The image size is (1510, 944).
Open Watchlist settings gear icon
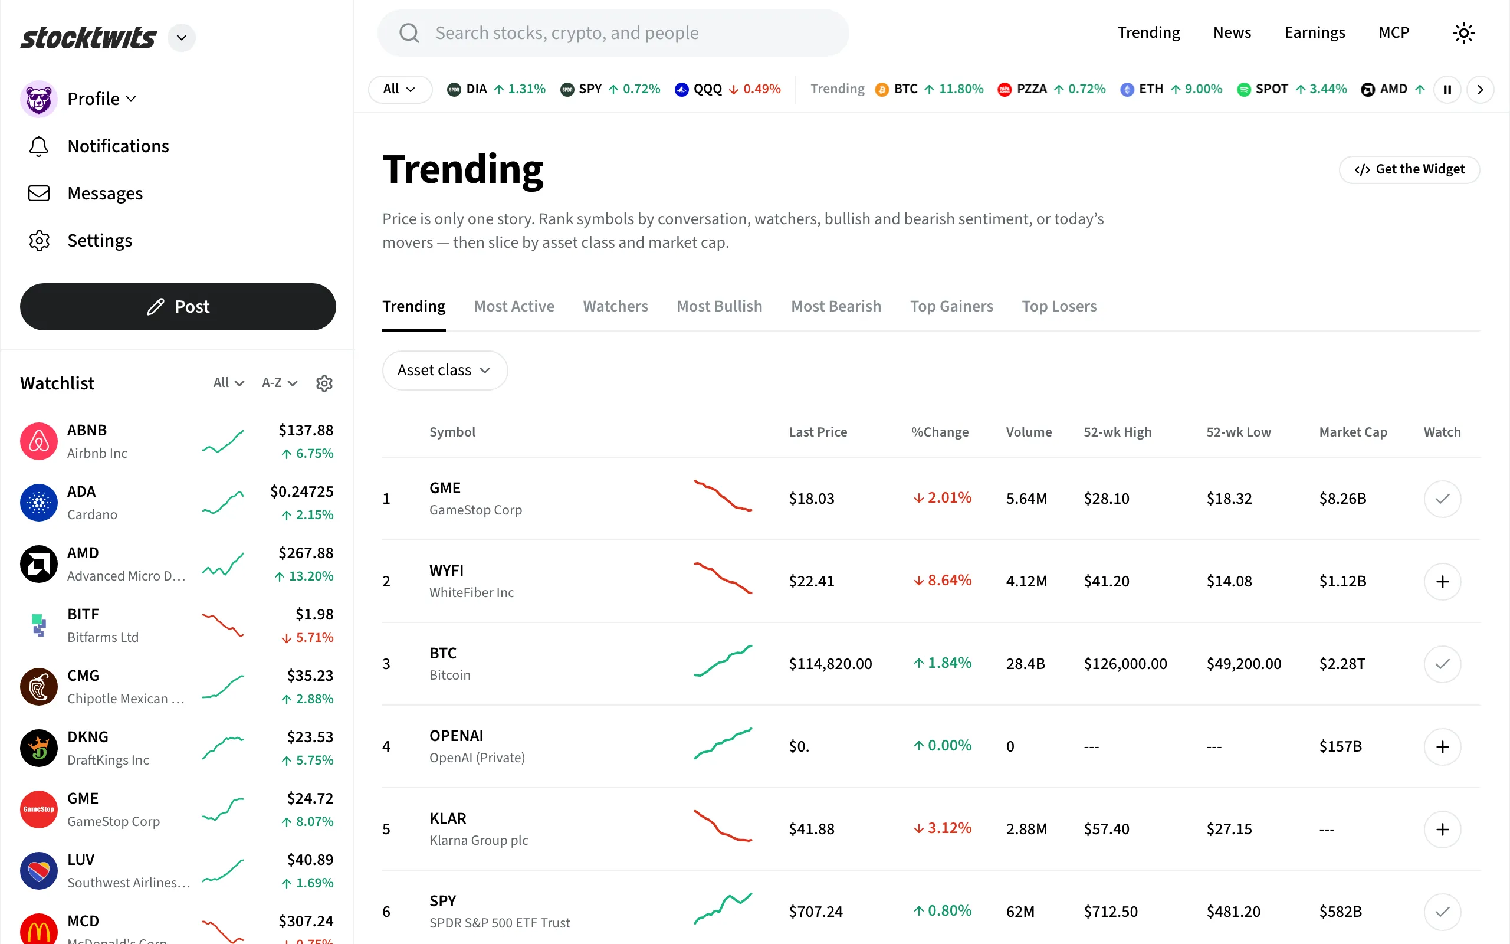click(x=324, y=383)
